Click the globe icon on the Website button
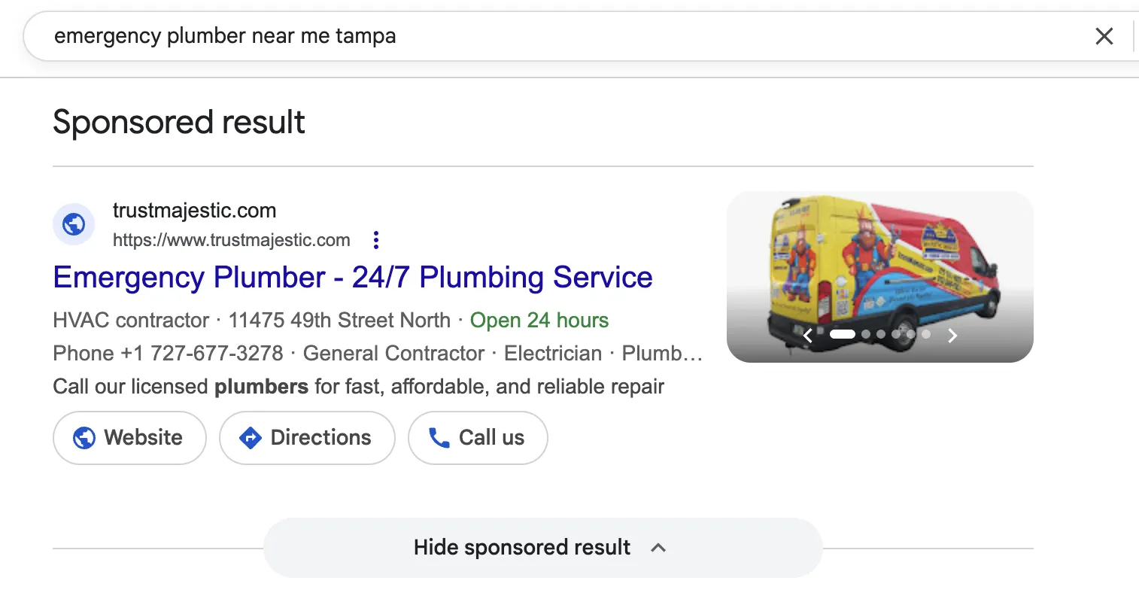This screenshot has width=1139, height=611. 83,437
